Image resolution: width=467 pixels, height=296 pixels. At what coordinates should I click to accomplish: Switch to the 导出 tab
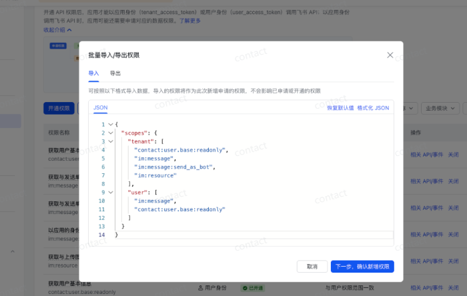115,73
